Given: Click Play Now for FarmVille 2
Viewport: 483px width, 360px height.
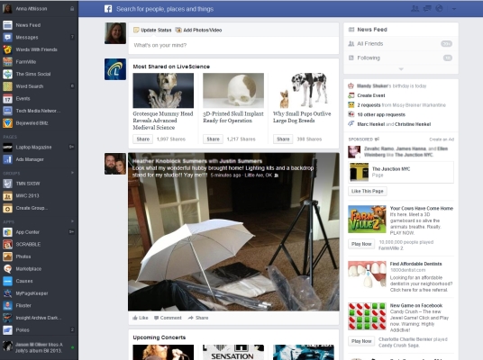Looking at the screenshot, I should click(x=361, y=244).
